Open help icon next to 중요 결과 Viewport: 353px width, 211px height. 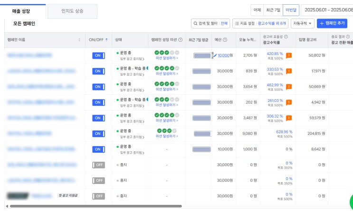[x=348, y=37]
